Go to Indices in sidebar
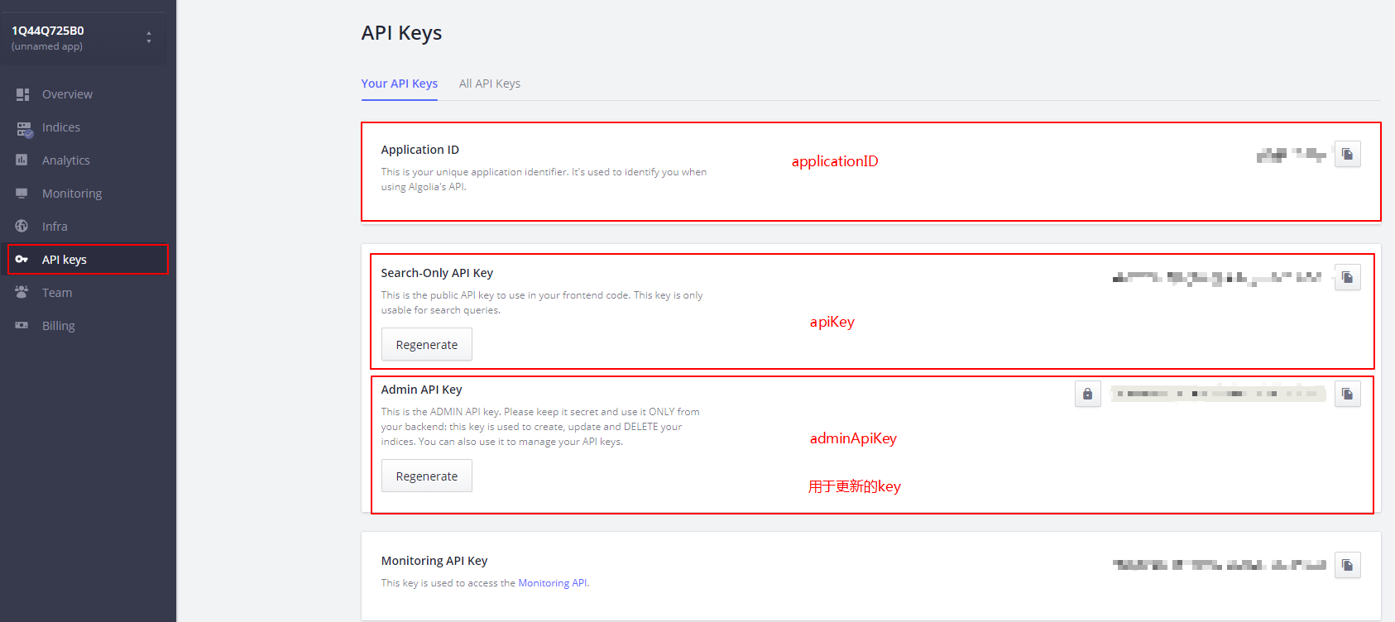The image size is (1395, 622). (x=61, y=127)
